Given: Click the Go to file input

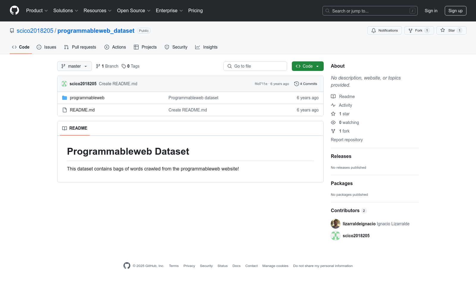Looking at the screenshot, I should (255, 66).
